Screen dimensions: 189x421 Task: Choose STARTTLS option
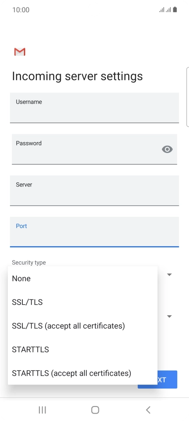[x=83, y=350]
